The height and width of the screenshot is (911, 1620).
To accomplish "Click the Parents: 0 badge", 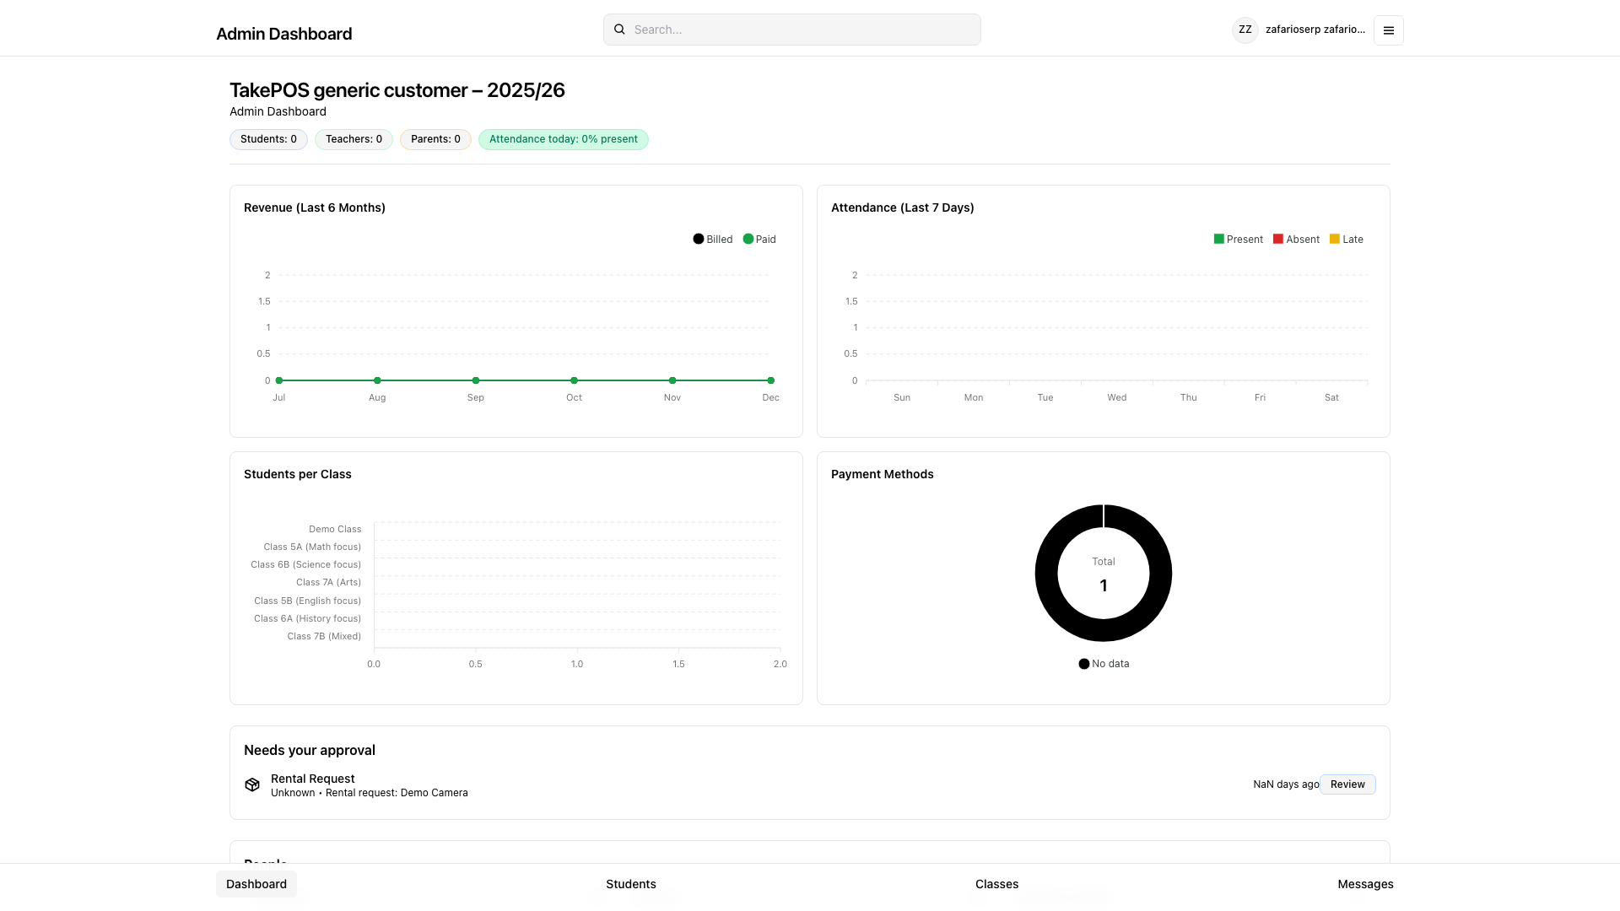I will (x=435, y=139).
